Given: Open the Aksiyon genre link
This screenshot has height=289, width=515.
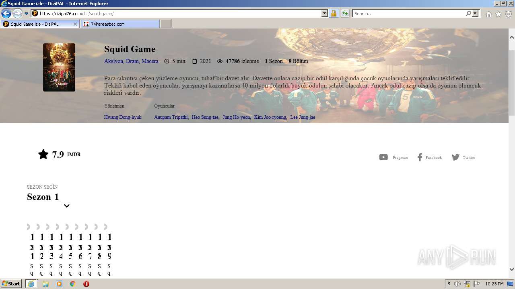Looking at the screenshot, I should (x=113, y=61).
